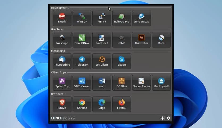Click the plus add-item button

(x=162, y=118)
